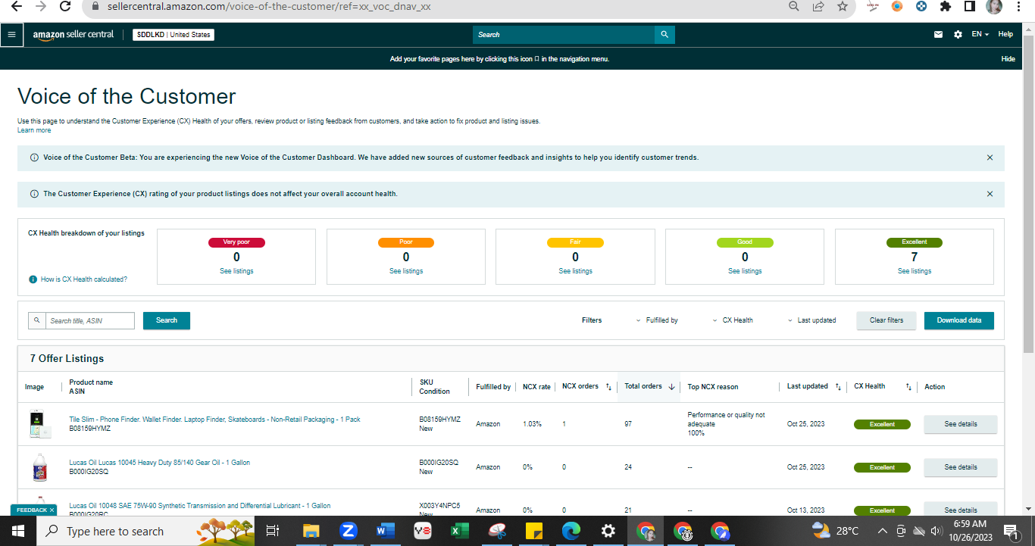Image resolution: width=1035 pixels, height=546 pixels.
Task: Click Tile Slim product thumbnail
Action: [39, 424]
